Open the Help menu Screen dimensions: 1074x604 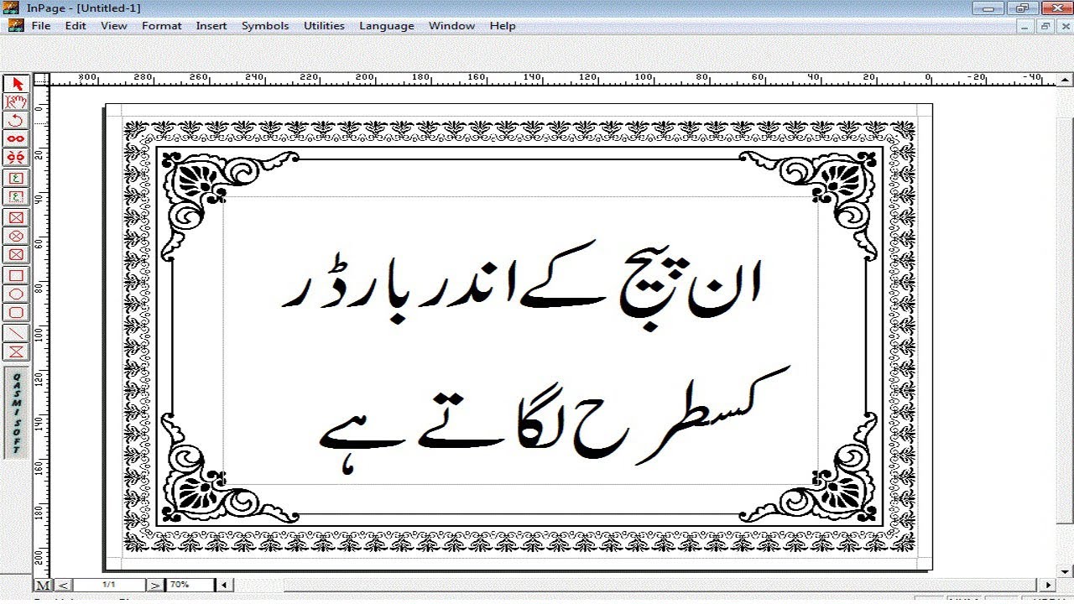(x=503, y=26)
